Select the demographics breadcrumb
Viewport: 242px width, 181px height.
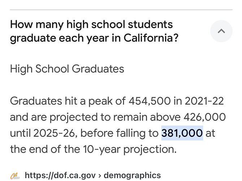click(132, 176)
